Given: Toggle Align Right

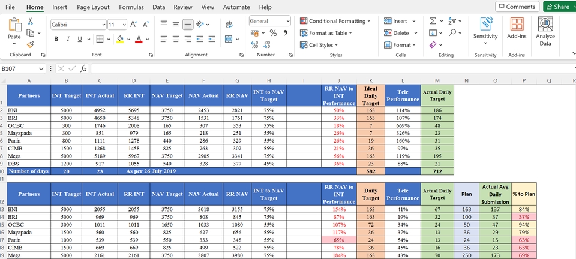Looking at the screenshot, I should [188, 39].
